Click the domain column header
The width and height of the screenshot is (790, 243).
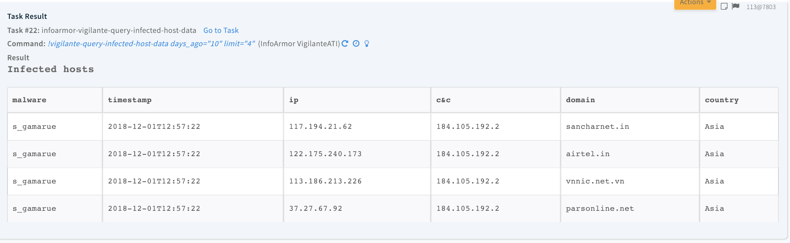580,100
